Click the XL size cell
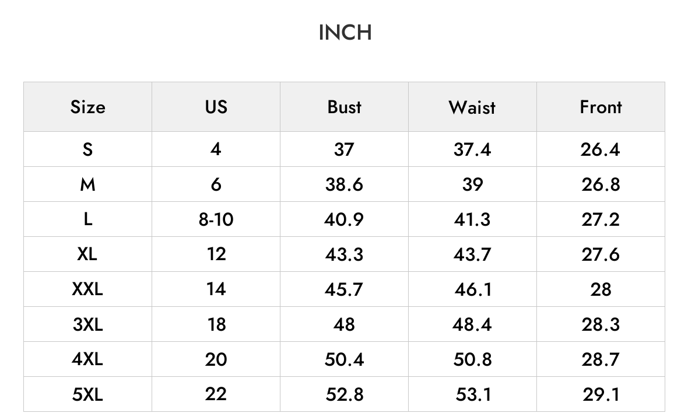Image resolution: width=688 pixels, height=420 pixels. pyautogui.click(x=88, y=254)
